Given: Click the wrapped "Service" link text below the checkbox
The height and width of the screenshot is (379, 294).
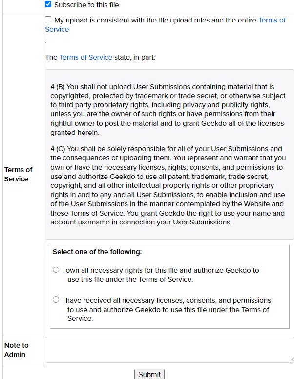Looking at the screenshot, I should tap(57, 29).
